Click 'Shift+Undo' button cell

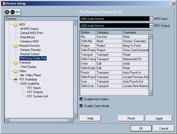click(x=88, y=68)
